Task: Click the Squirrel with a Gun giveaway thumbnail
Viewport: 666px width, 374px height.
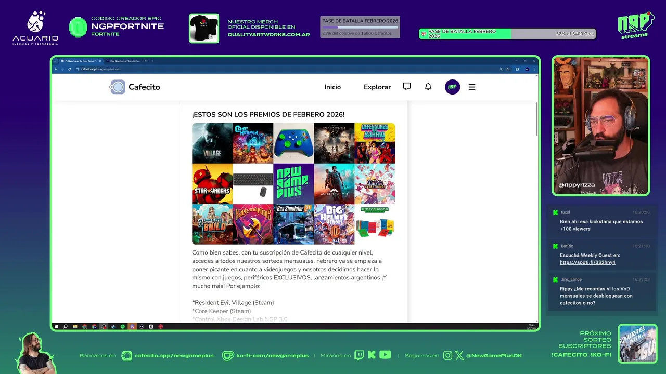Action: pos(637,343)
